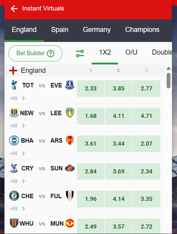Image resolution: width=177 pixels, height=234 pixels.
Task: Click the Bet Builder help question mark
Action: 51,53
